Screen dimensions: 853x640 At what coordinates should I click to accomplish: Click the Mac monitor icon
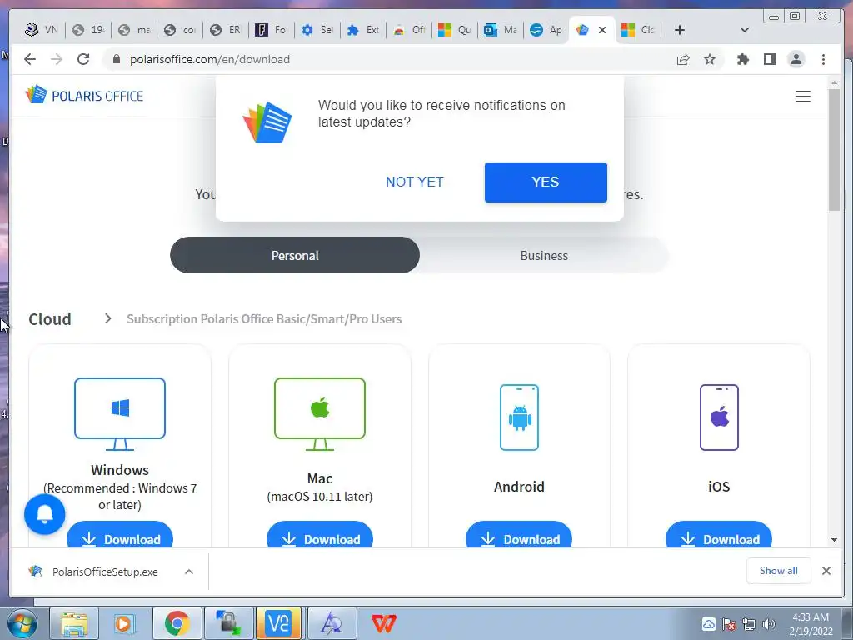[x=320, y=413]
